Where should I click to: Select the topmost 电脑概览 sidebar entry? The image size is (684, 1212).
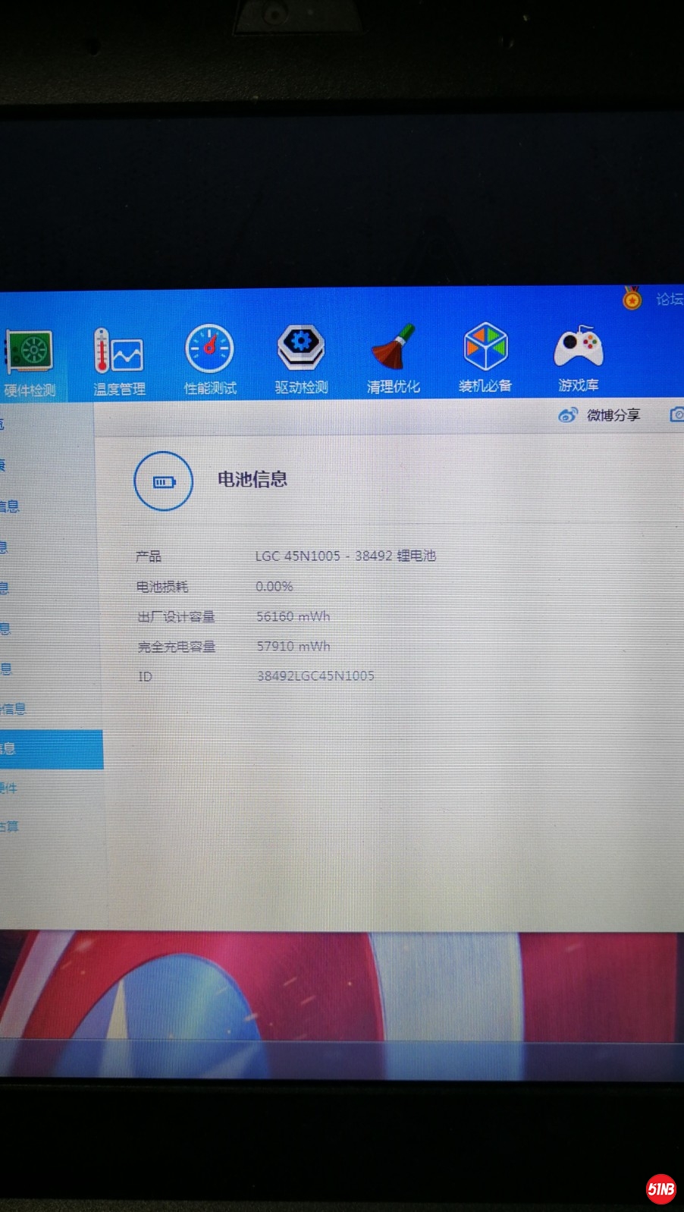point(4,424)
